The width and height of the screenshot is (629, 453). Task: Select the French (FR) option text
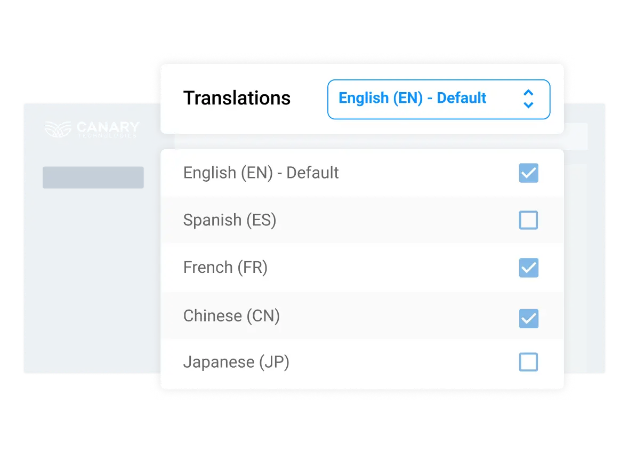[225, 268]
